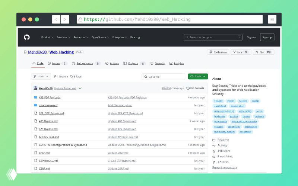Open the 263 Commits link

(x=195, y=88)
